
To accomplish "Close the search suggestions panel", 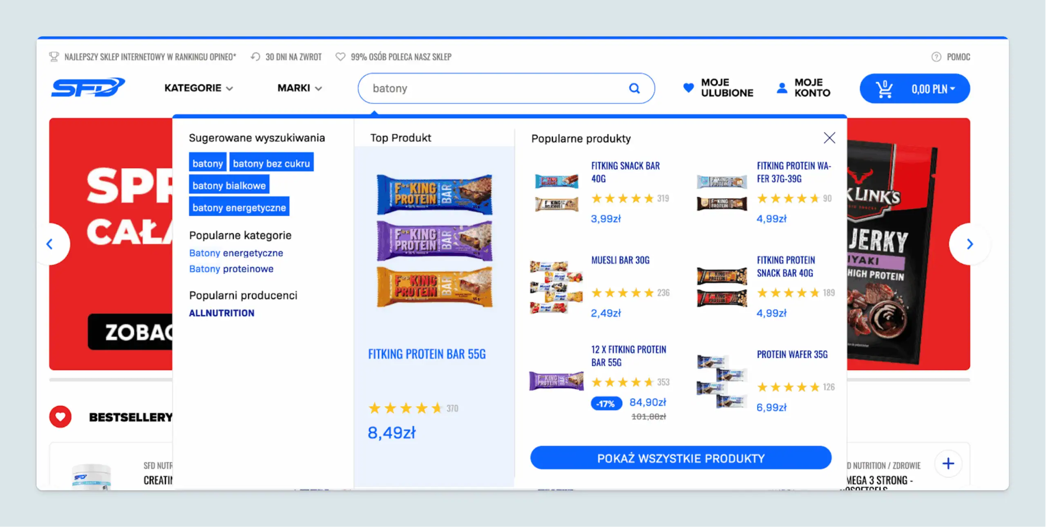I will [829, 138].
